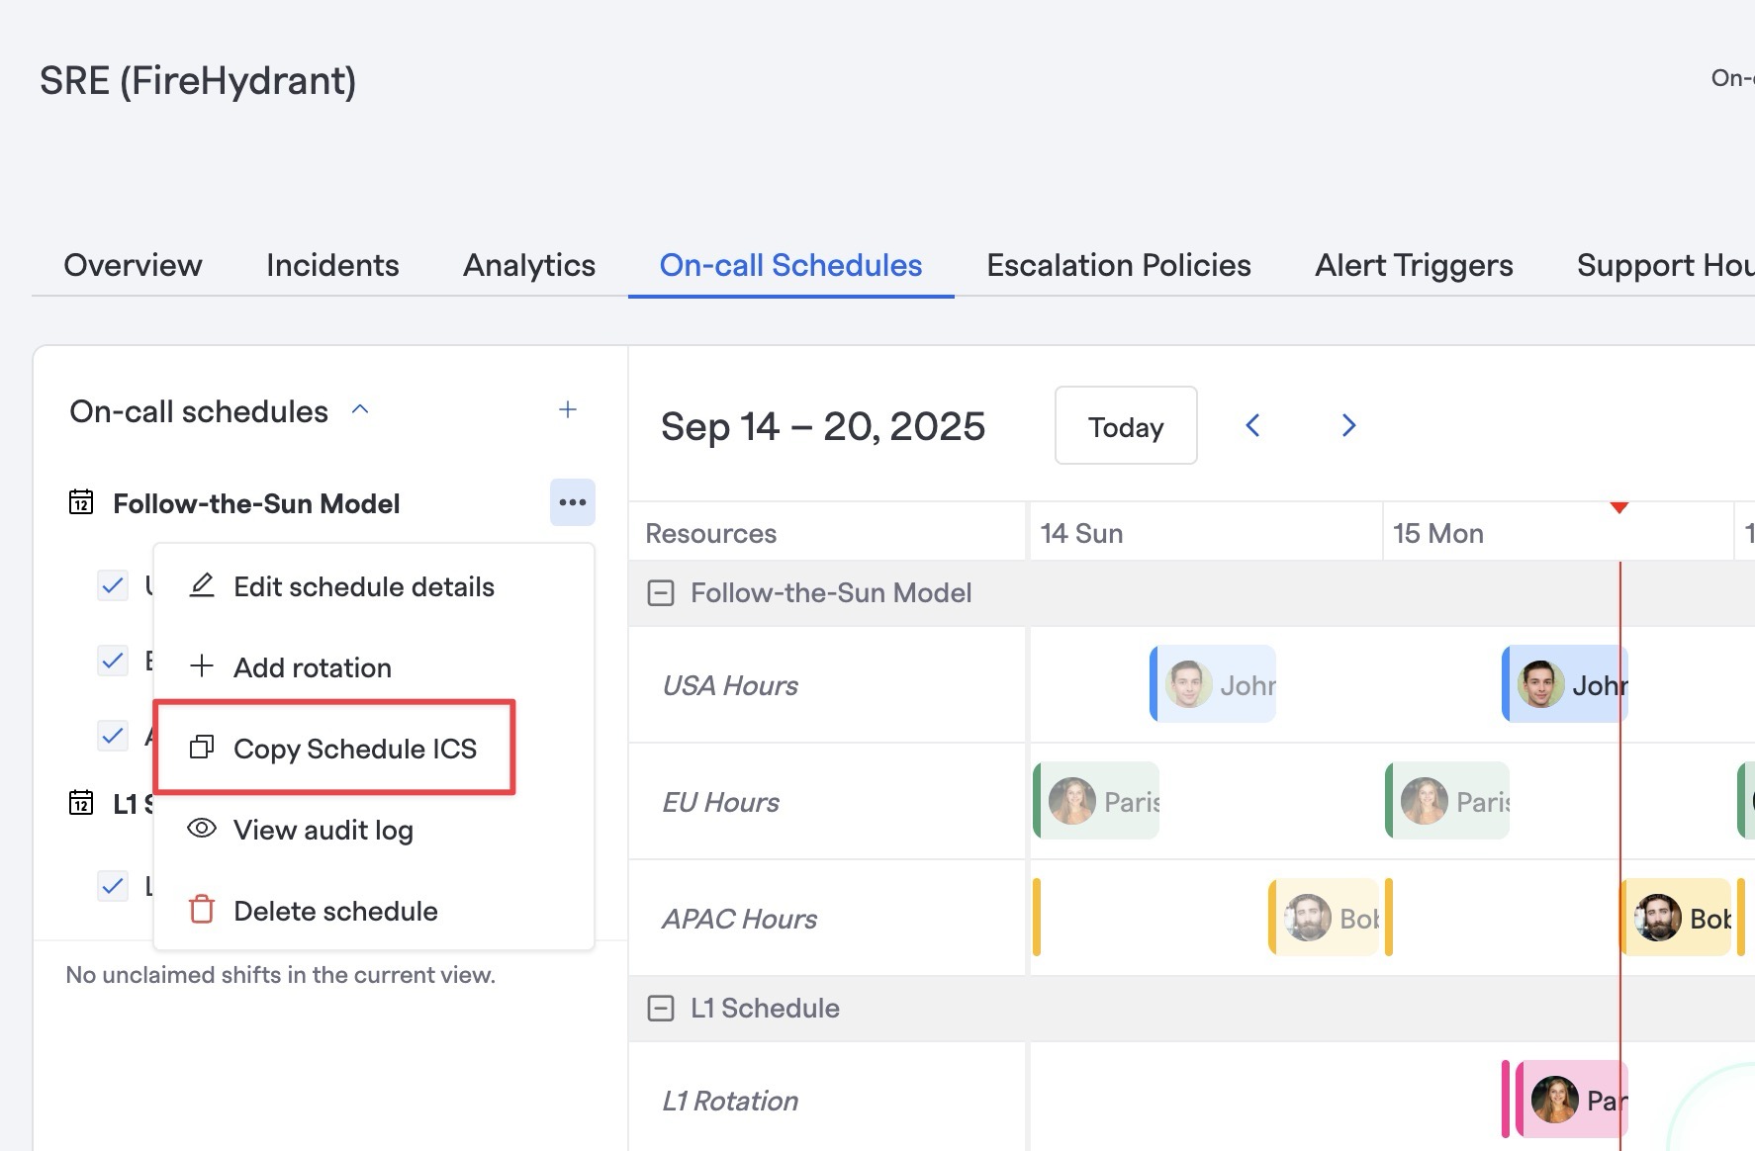Image resolution: width=1755 pixels, height=1151 pixels.
Task: Select the USA Hours resource row
Action: tap(828, 685)
